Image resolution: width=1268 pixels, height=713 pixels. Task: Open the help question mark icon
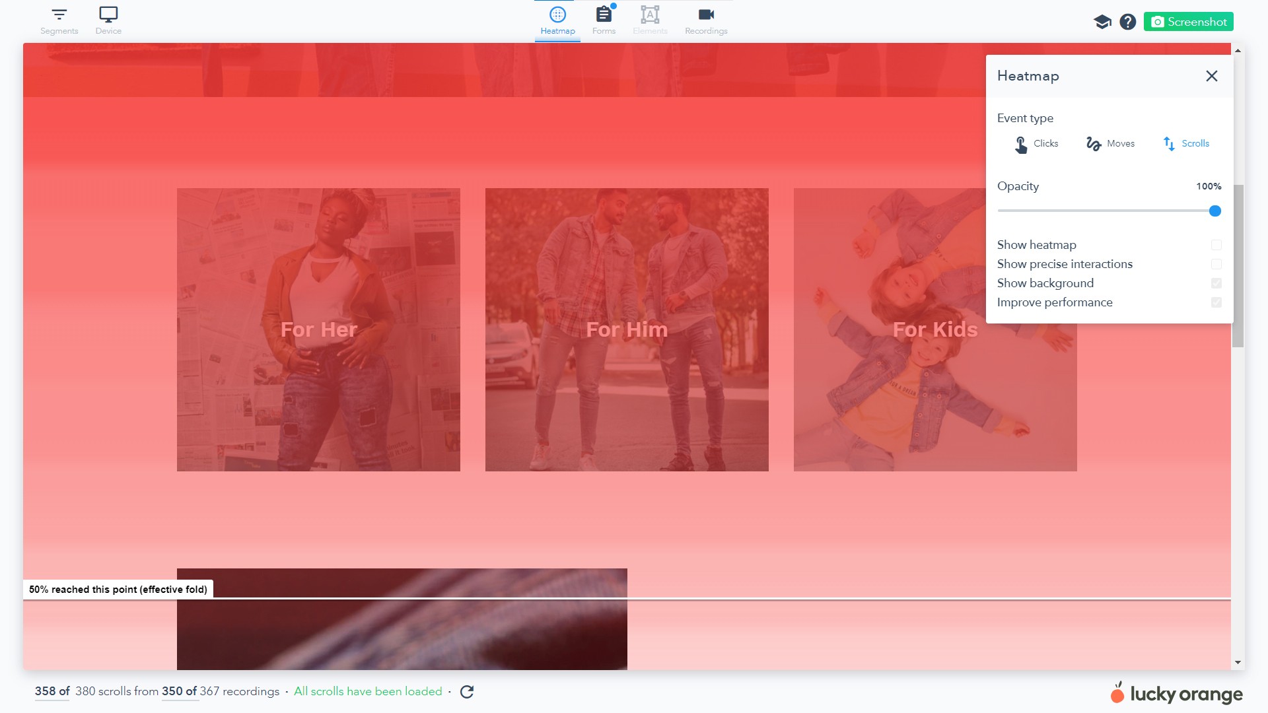[x=1128, y=22]
